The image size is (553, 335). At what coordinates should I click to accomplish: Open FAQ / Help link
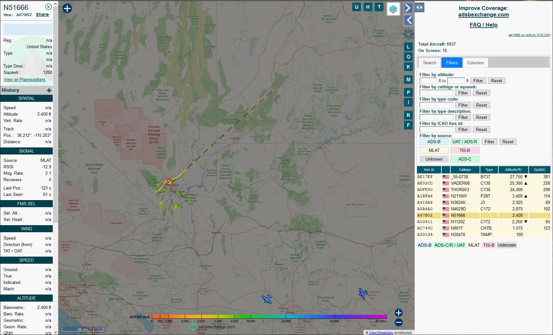[x=484, y=25]
